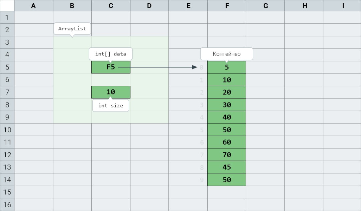Click the int size label
361x211 pixels.
pyautogui.click(x=111, y=105)
